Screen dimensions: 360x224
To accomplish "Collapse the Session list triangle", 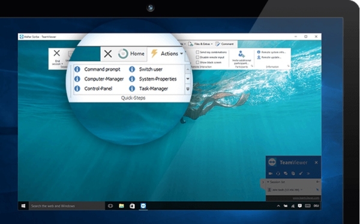I will pyautogui.click(x=268, y=182).
